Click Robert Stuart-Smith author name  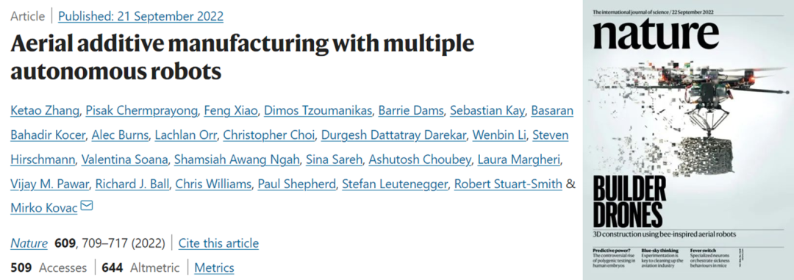[508, 184]
